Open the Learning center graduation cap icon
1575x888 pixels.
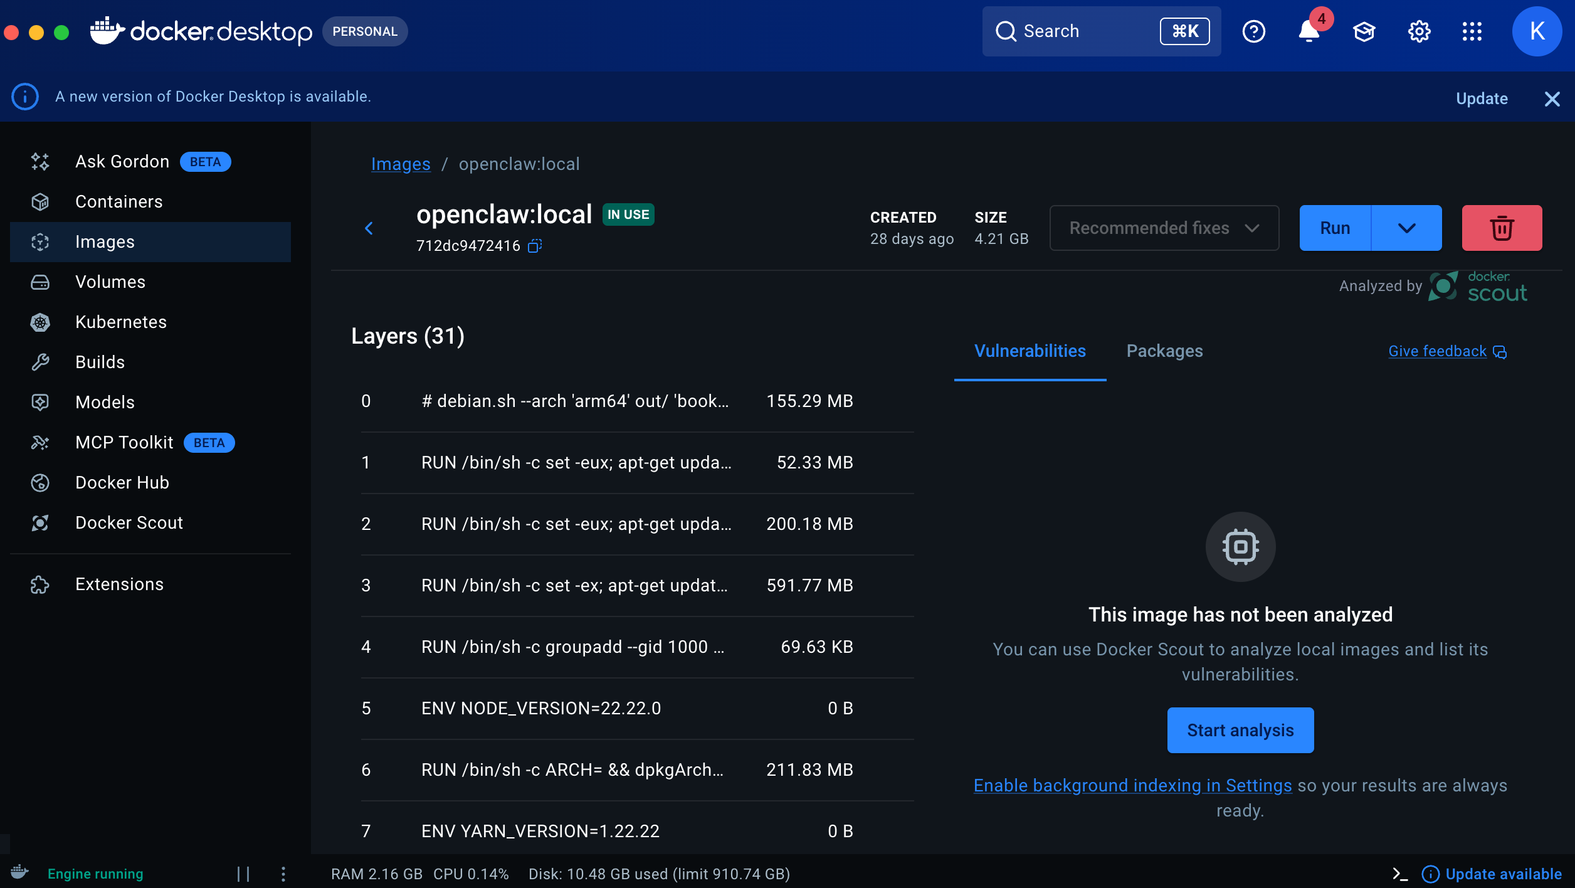[1364, 31]
